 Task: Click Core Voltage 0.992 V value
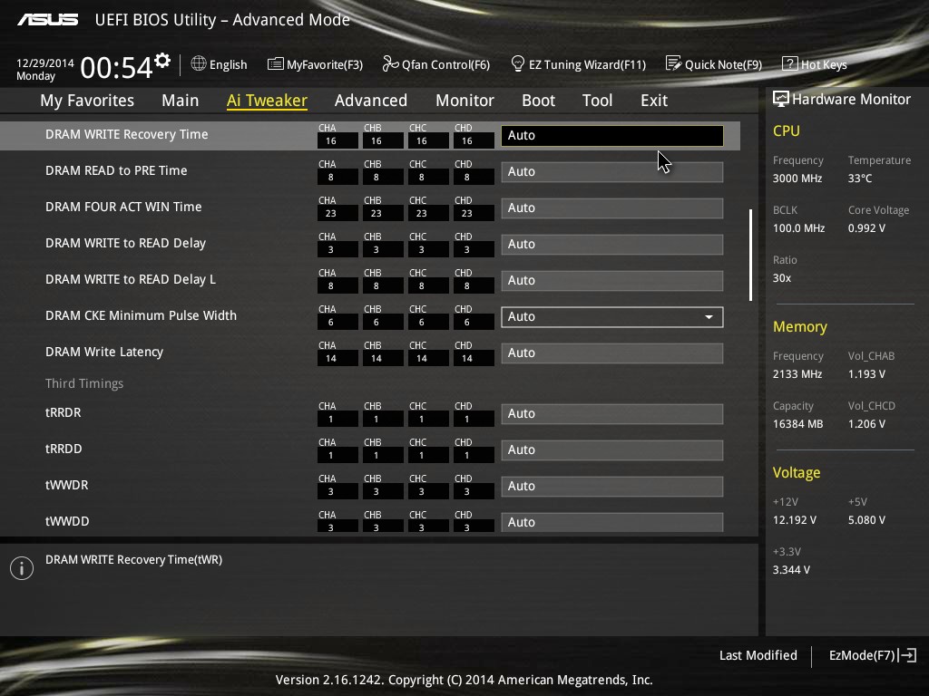[x=866, y=227]
